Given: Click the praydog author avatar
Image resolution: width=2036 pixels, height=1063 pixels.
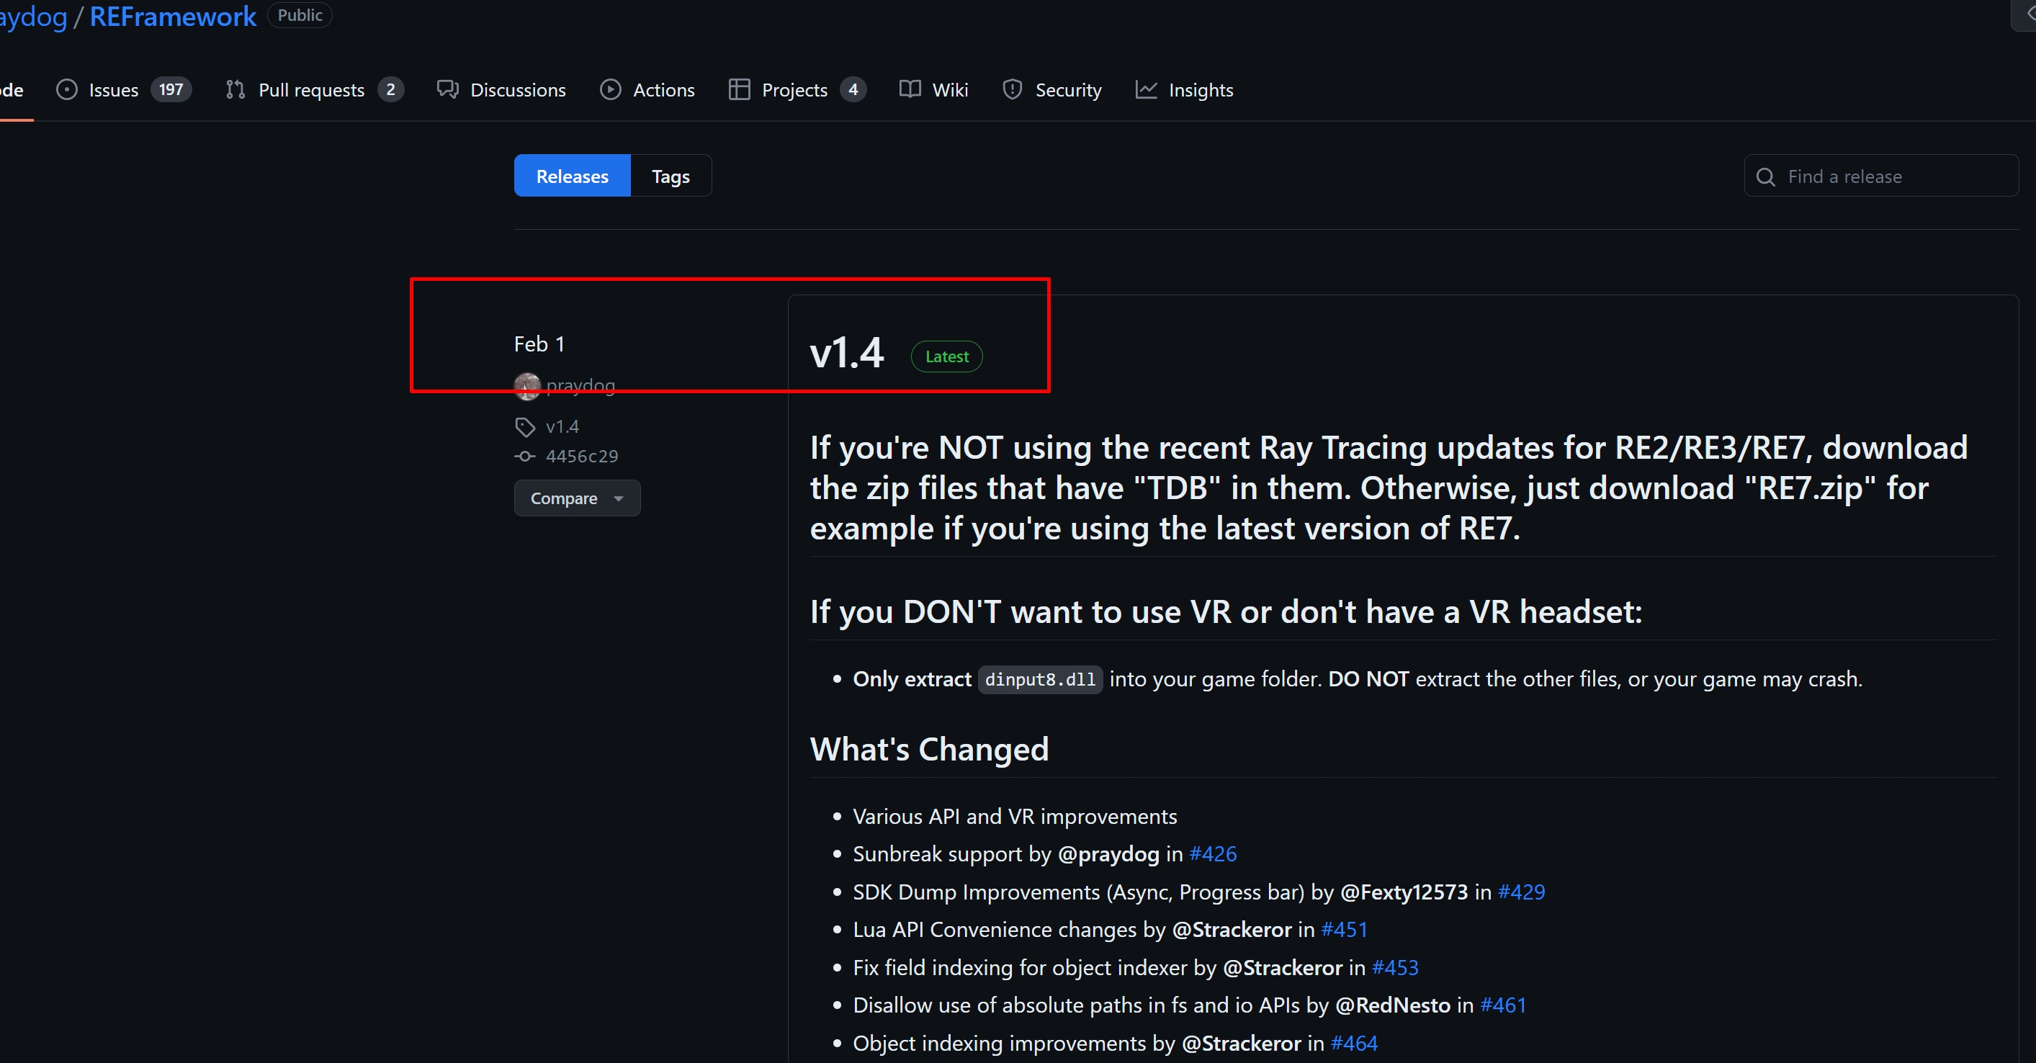Looking at the screenshot, I should click(x=527, y=387).
